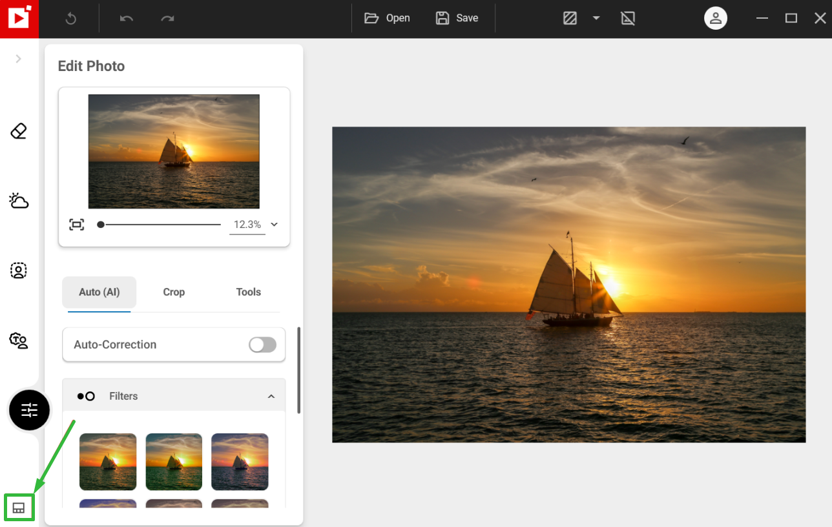Apply the third blue-tinted filter thumbnail
Viewport: 832px width, 527px height.
[x=240, y=462]
